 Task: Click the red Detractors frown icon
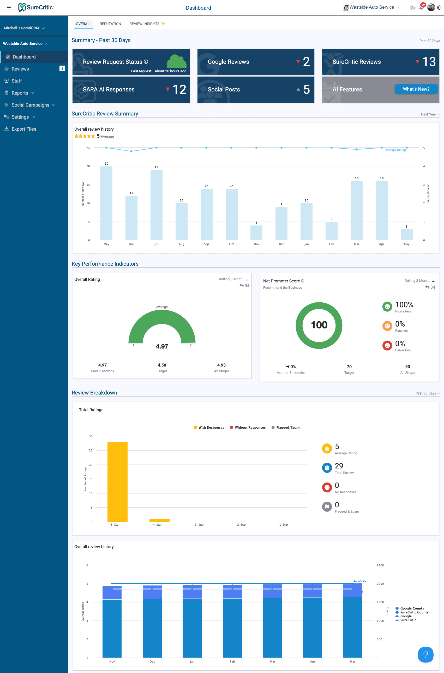(x=387, y=345)
